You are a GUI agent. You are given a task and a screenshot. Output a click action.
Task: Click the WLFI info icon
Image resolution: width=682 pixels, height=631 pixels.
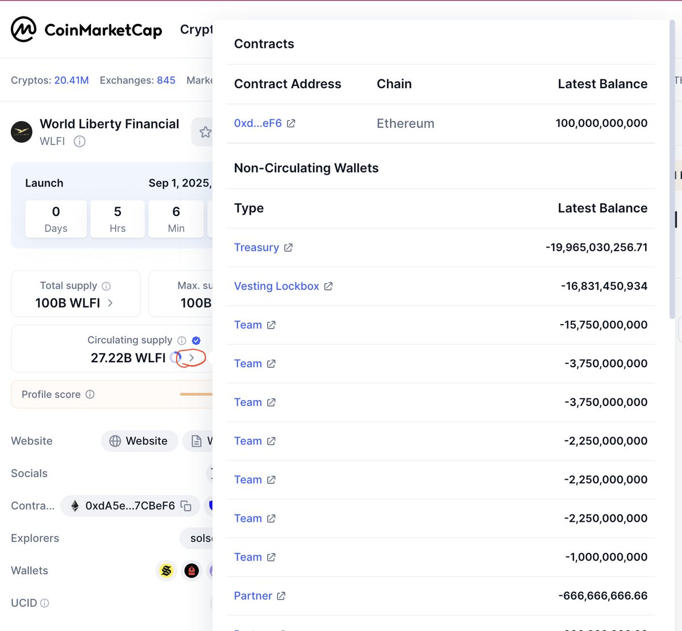80,141
